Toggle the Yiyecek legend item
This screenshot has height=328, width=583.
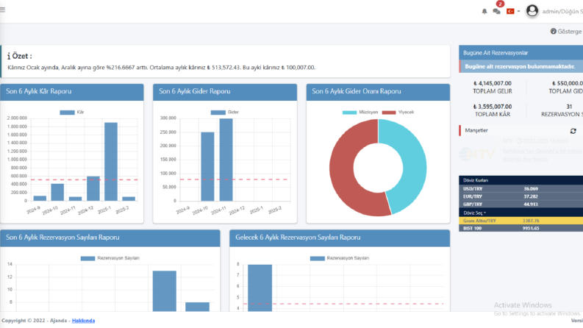click(x=398, y=113)
